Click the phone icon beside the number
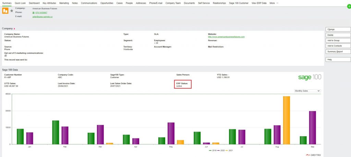The width and height of the screenshot is (351, 157). [x=34, y=13]
